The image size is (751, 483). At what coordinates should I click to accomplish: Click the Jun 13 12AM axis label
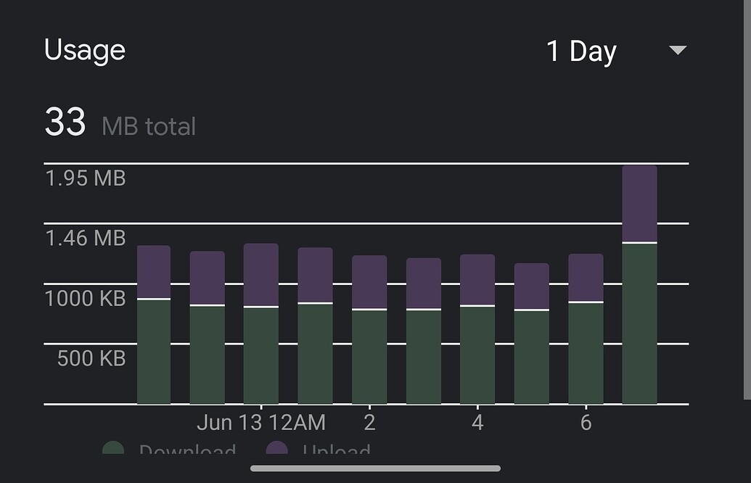261,422
